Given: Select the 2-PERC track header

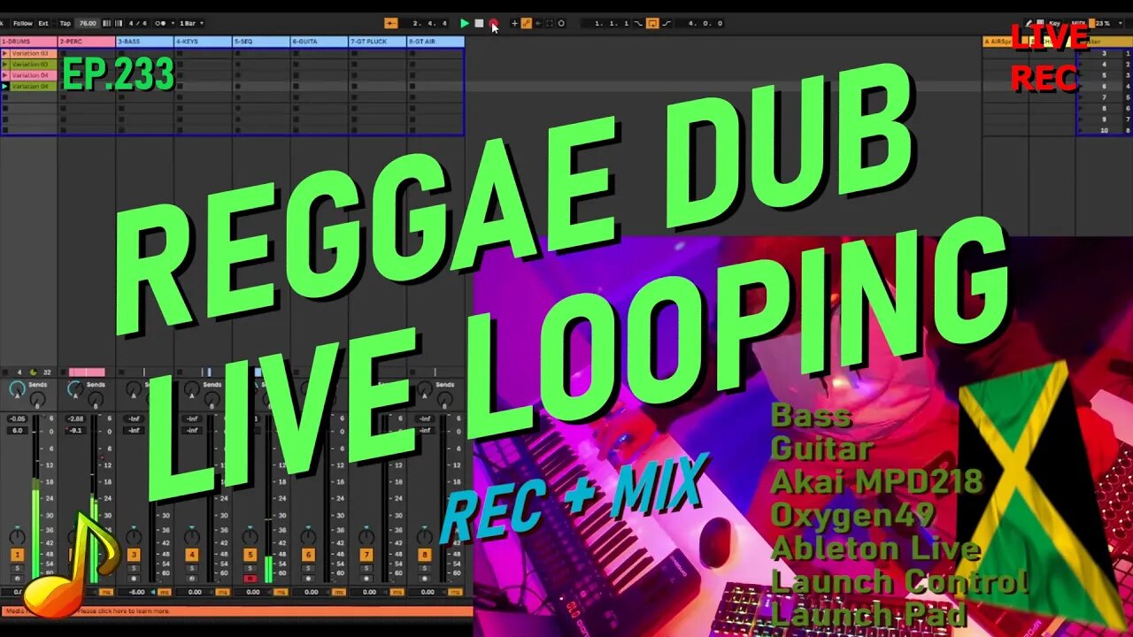Looking at the screenshot, I should (x=87, y=42).
